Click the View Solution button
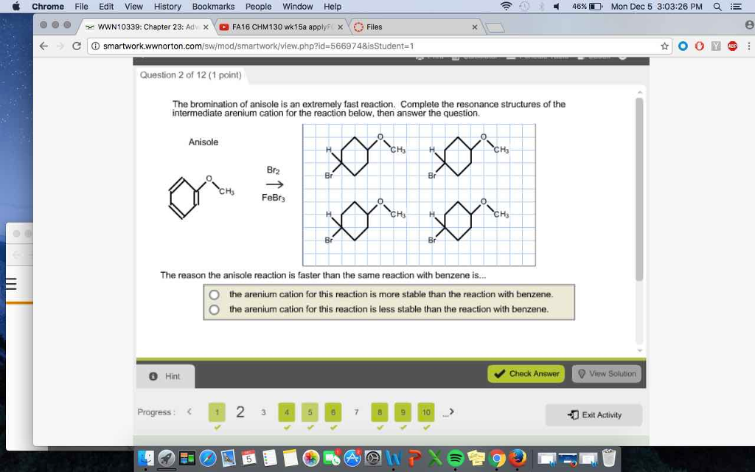 coord(606,374)
